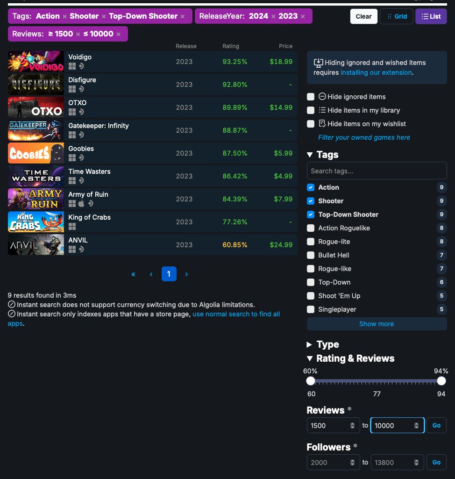This screenshot has width=455, height=479.
Task: Uncheck the Top-Down Shooter tag checkbox
Action: [311, 214]
